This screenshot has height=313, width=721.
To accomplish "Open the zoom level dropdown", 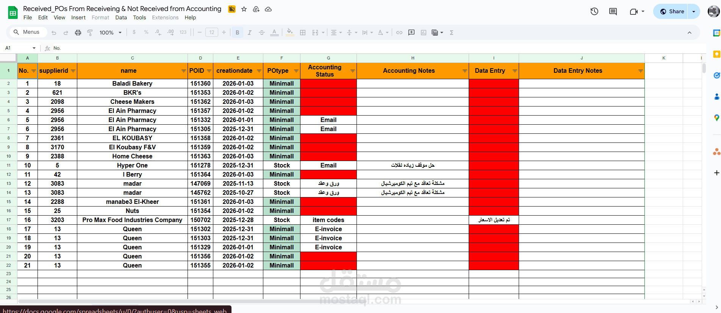I will click(x=110, y=33).
